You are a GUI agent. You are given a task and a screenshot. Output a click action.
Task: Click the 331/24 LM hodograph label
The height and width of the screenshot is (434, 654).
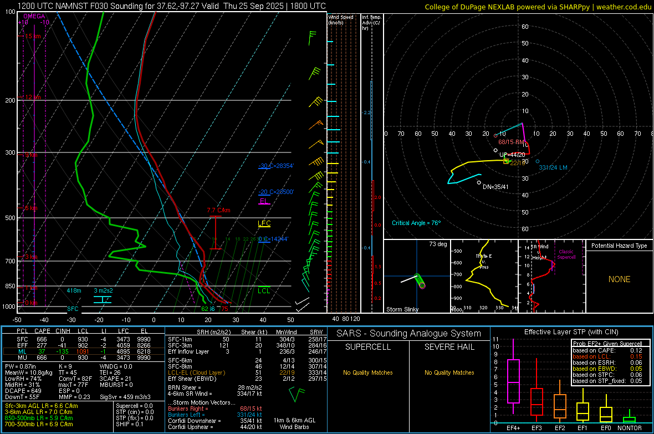[x=553, y=167]
